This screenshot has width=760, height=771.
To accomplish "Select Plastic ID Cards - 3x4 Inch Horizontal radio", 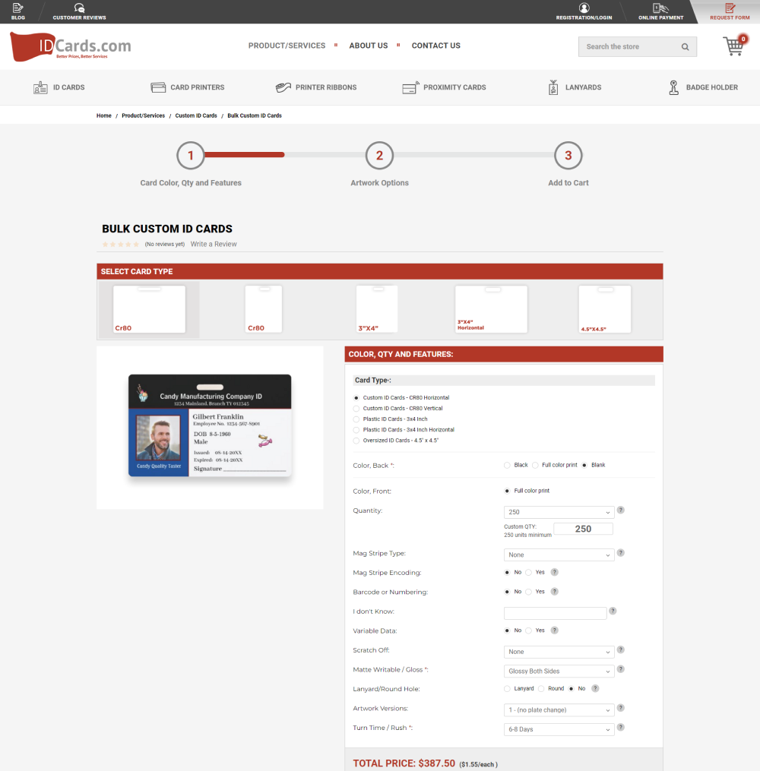I will tap(356, 430).
